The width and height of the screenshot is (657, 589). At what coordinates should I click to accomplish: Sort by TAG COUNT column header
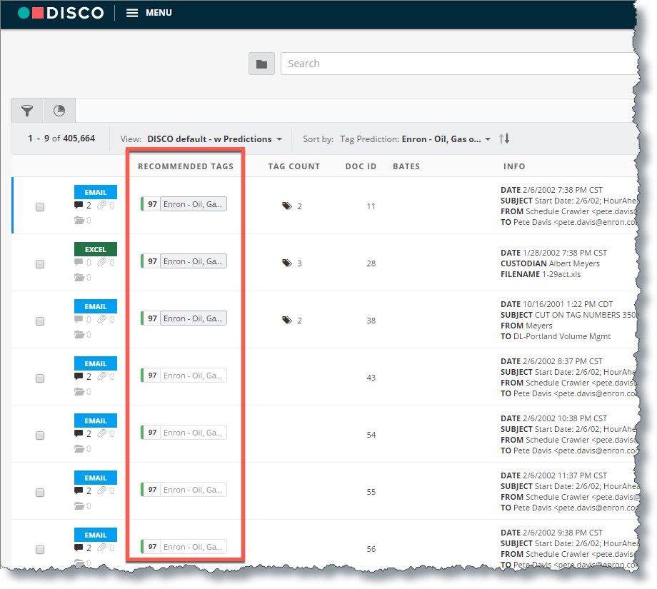tap(294, 167)
